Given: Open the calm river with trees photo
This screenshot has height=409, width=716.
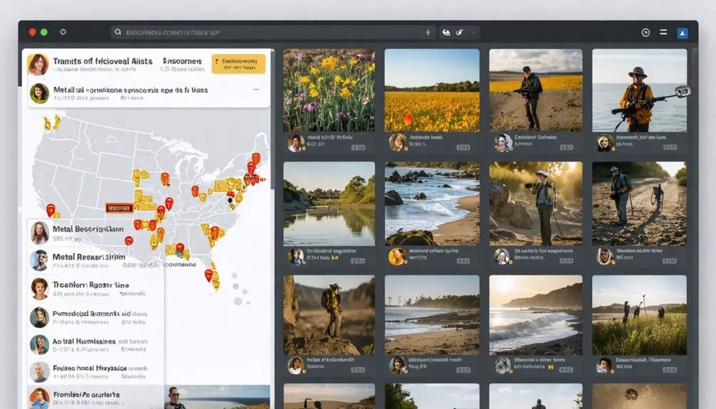Looking at the screenshot, I should click(x=329, y=203).
